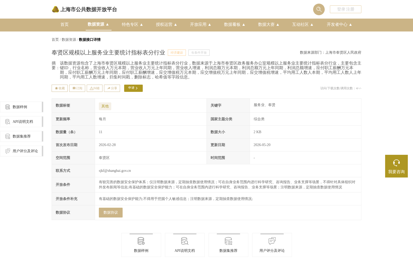413x258 pixels.
Task: Switch to the bottom 用户评分及评论 card label
Action: pos(272,251)
